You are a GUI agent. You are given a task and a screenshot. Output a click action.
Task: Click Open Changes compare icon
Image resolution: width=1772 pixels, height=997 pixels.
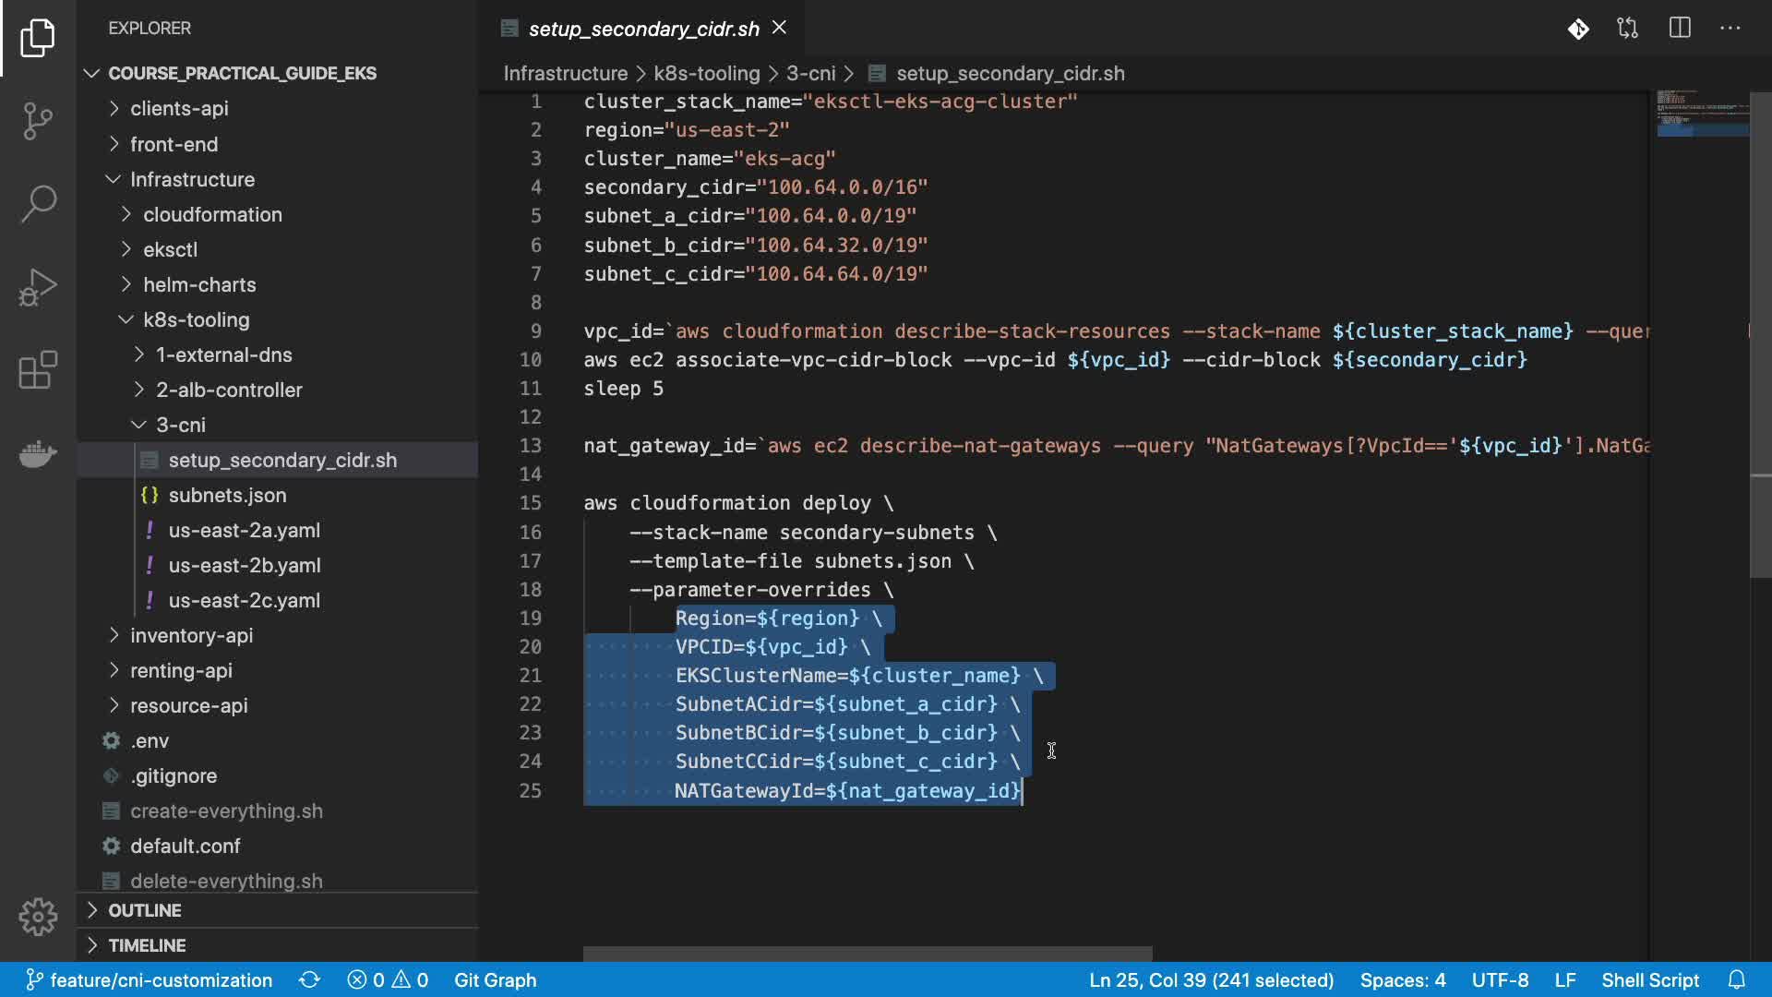coord(1628,29)
